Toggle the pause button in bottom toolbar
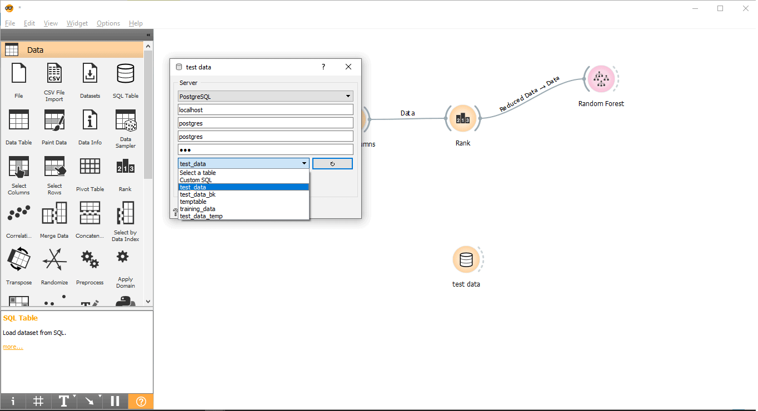The height and width of the screenshot is (411, 758). [115, 402]
